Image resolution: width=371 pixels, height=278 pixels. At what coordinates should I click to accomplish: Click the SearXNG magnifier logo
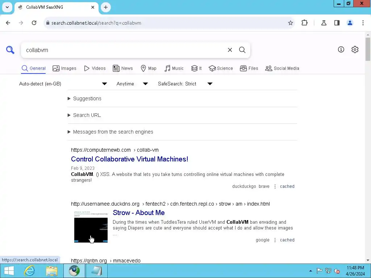point(10,50)
